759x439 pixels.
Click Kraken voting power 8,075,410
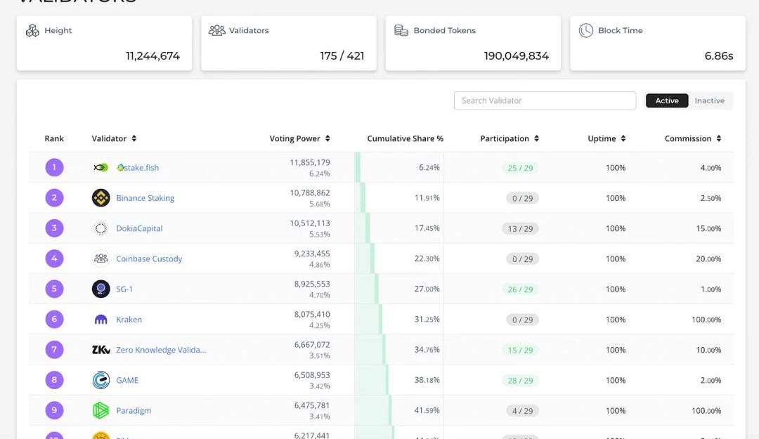pos(312,314)
